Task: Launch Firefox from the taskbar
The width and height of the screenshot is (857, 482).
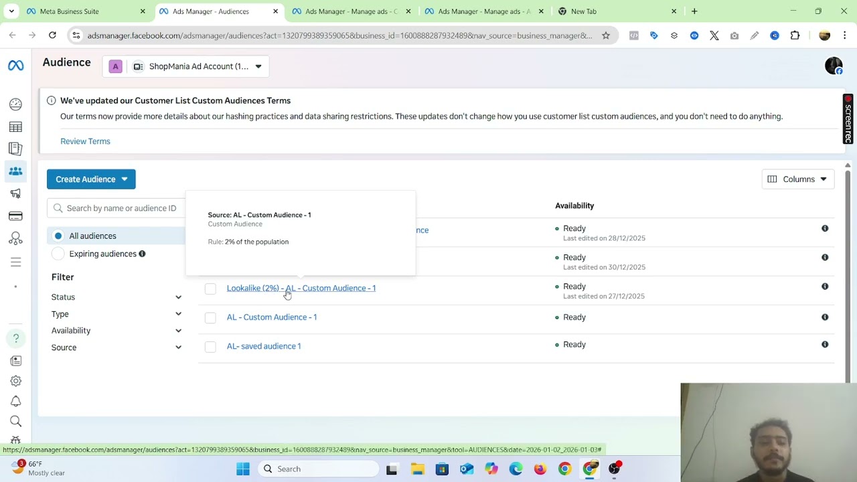Action: (540, 469)
